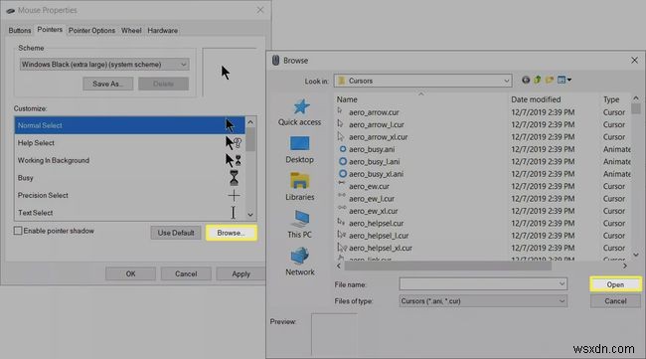
Task: Sort files by Date modified column header
Action: (x=554, y=99)
